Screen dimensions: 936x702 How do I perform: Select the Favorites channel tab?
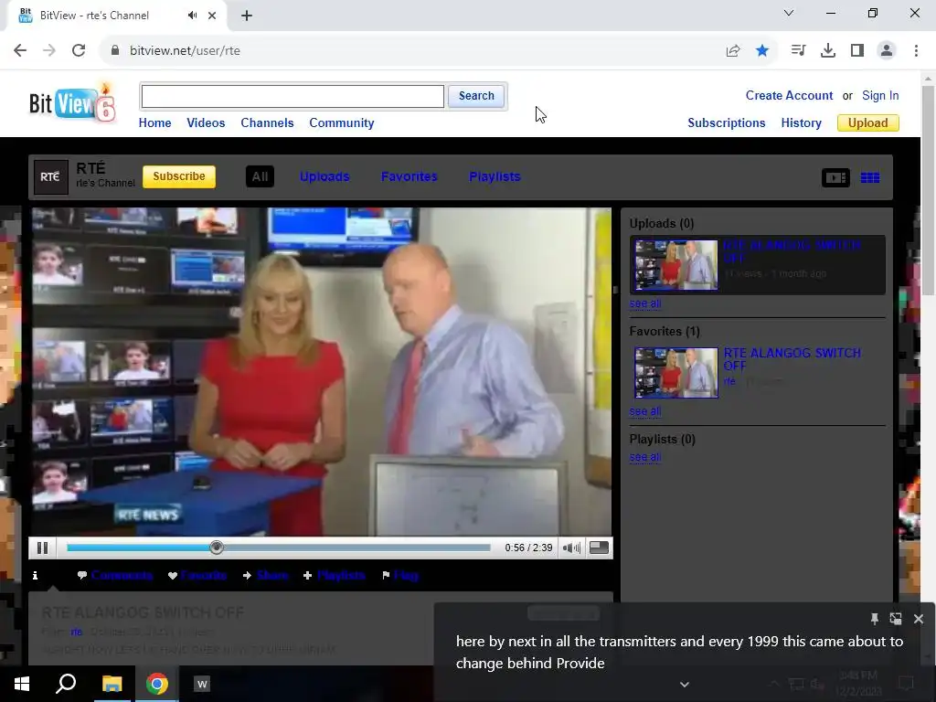pyautogui.click(x=409, y=176)
